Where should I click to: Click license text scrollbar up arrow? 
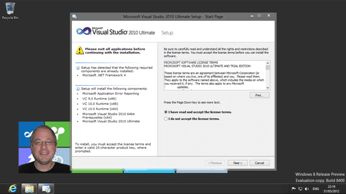coord(268,63)
